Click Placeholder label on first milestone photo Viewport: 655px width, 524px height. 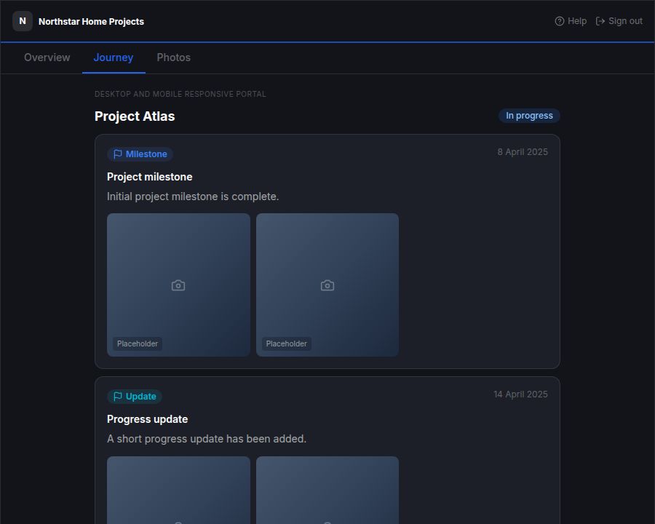[138, 344]
